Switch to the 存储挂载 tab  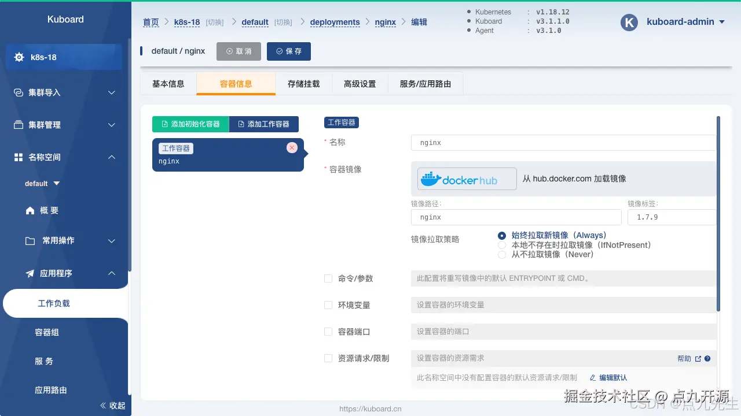click(303, 84)
